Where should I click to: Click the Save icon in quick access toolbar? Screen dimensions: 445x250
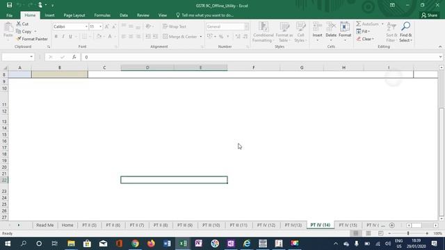[9, 5]
